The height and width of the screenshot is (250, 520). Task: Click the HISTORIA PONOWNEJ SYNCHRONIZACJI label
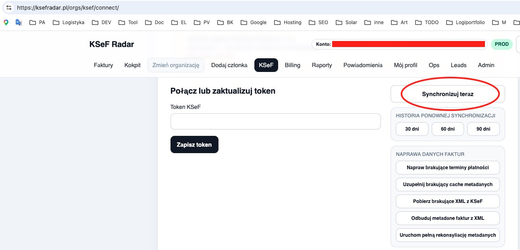(x=445, y=116)
